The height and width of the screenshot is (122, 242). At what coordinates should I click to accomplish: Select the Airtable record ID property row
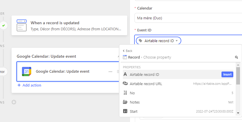178,74
